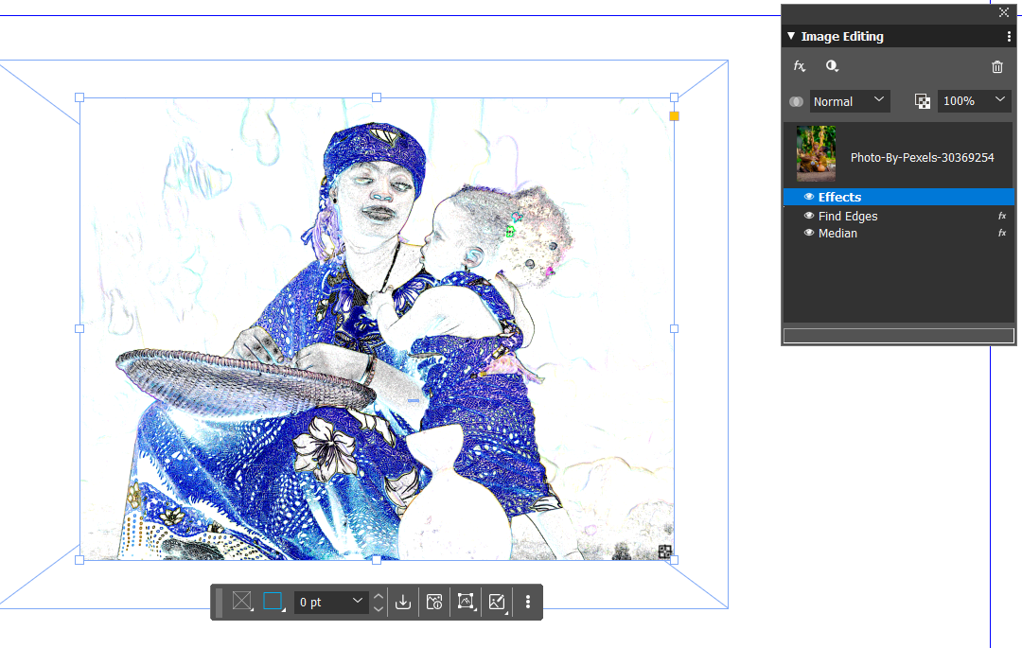Click the trash icon to delete an effect
Image resolution: width=1022 pixels, height=648 pixels.
coord(997,66)
